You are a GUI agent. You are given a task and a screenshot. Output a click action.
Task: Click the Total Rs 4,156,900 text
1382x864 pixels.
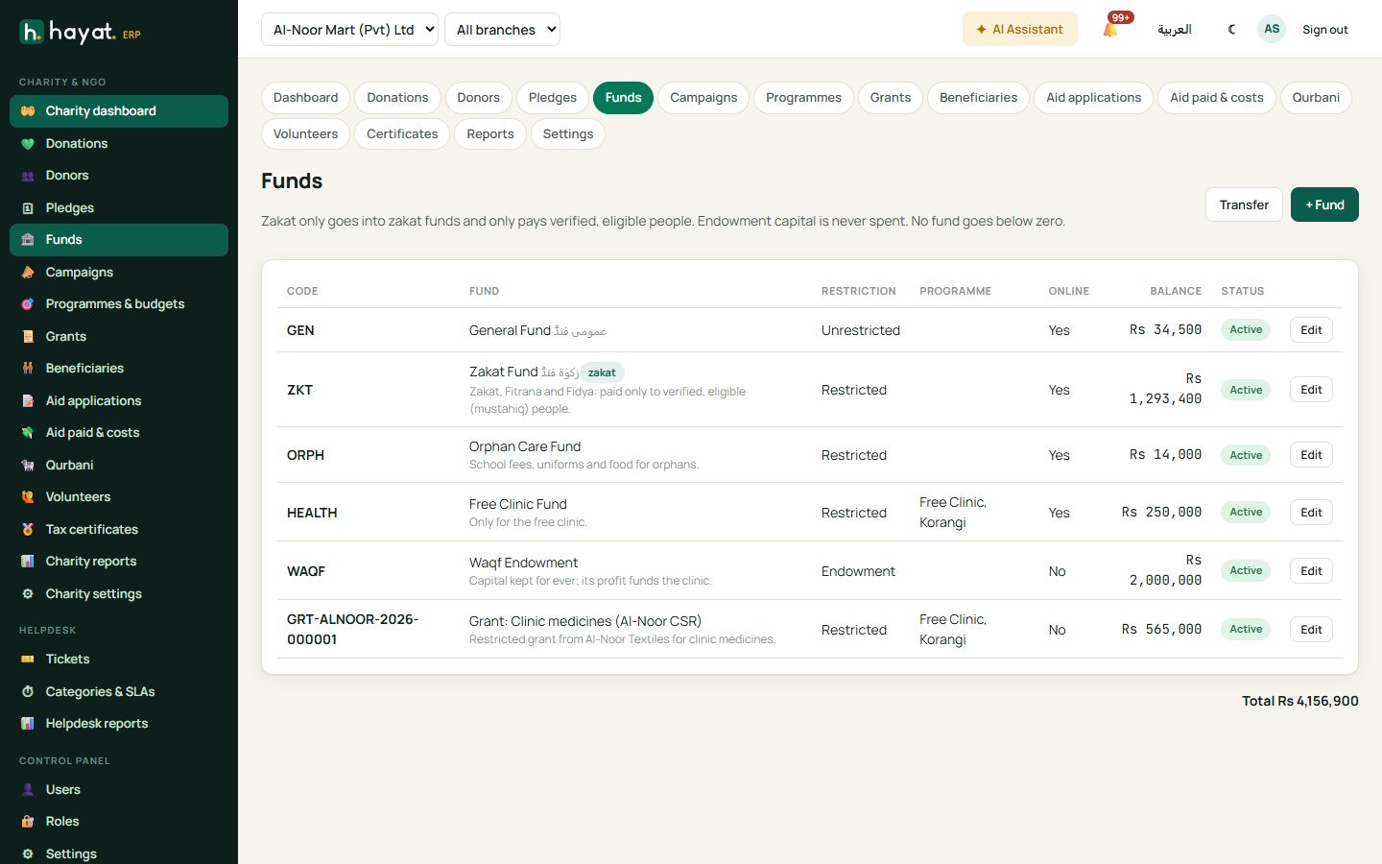coord(1300,702)
